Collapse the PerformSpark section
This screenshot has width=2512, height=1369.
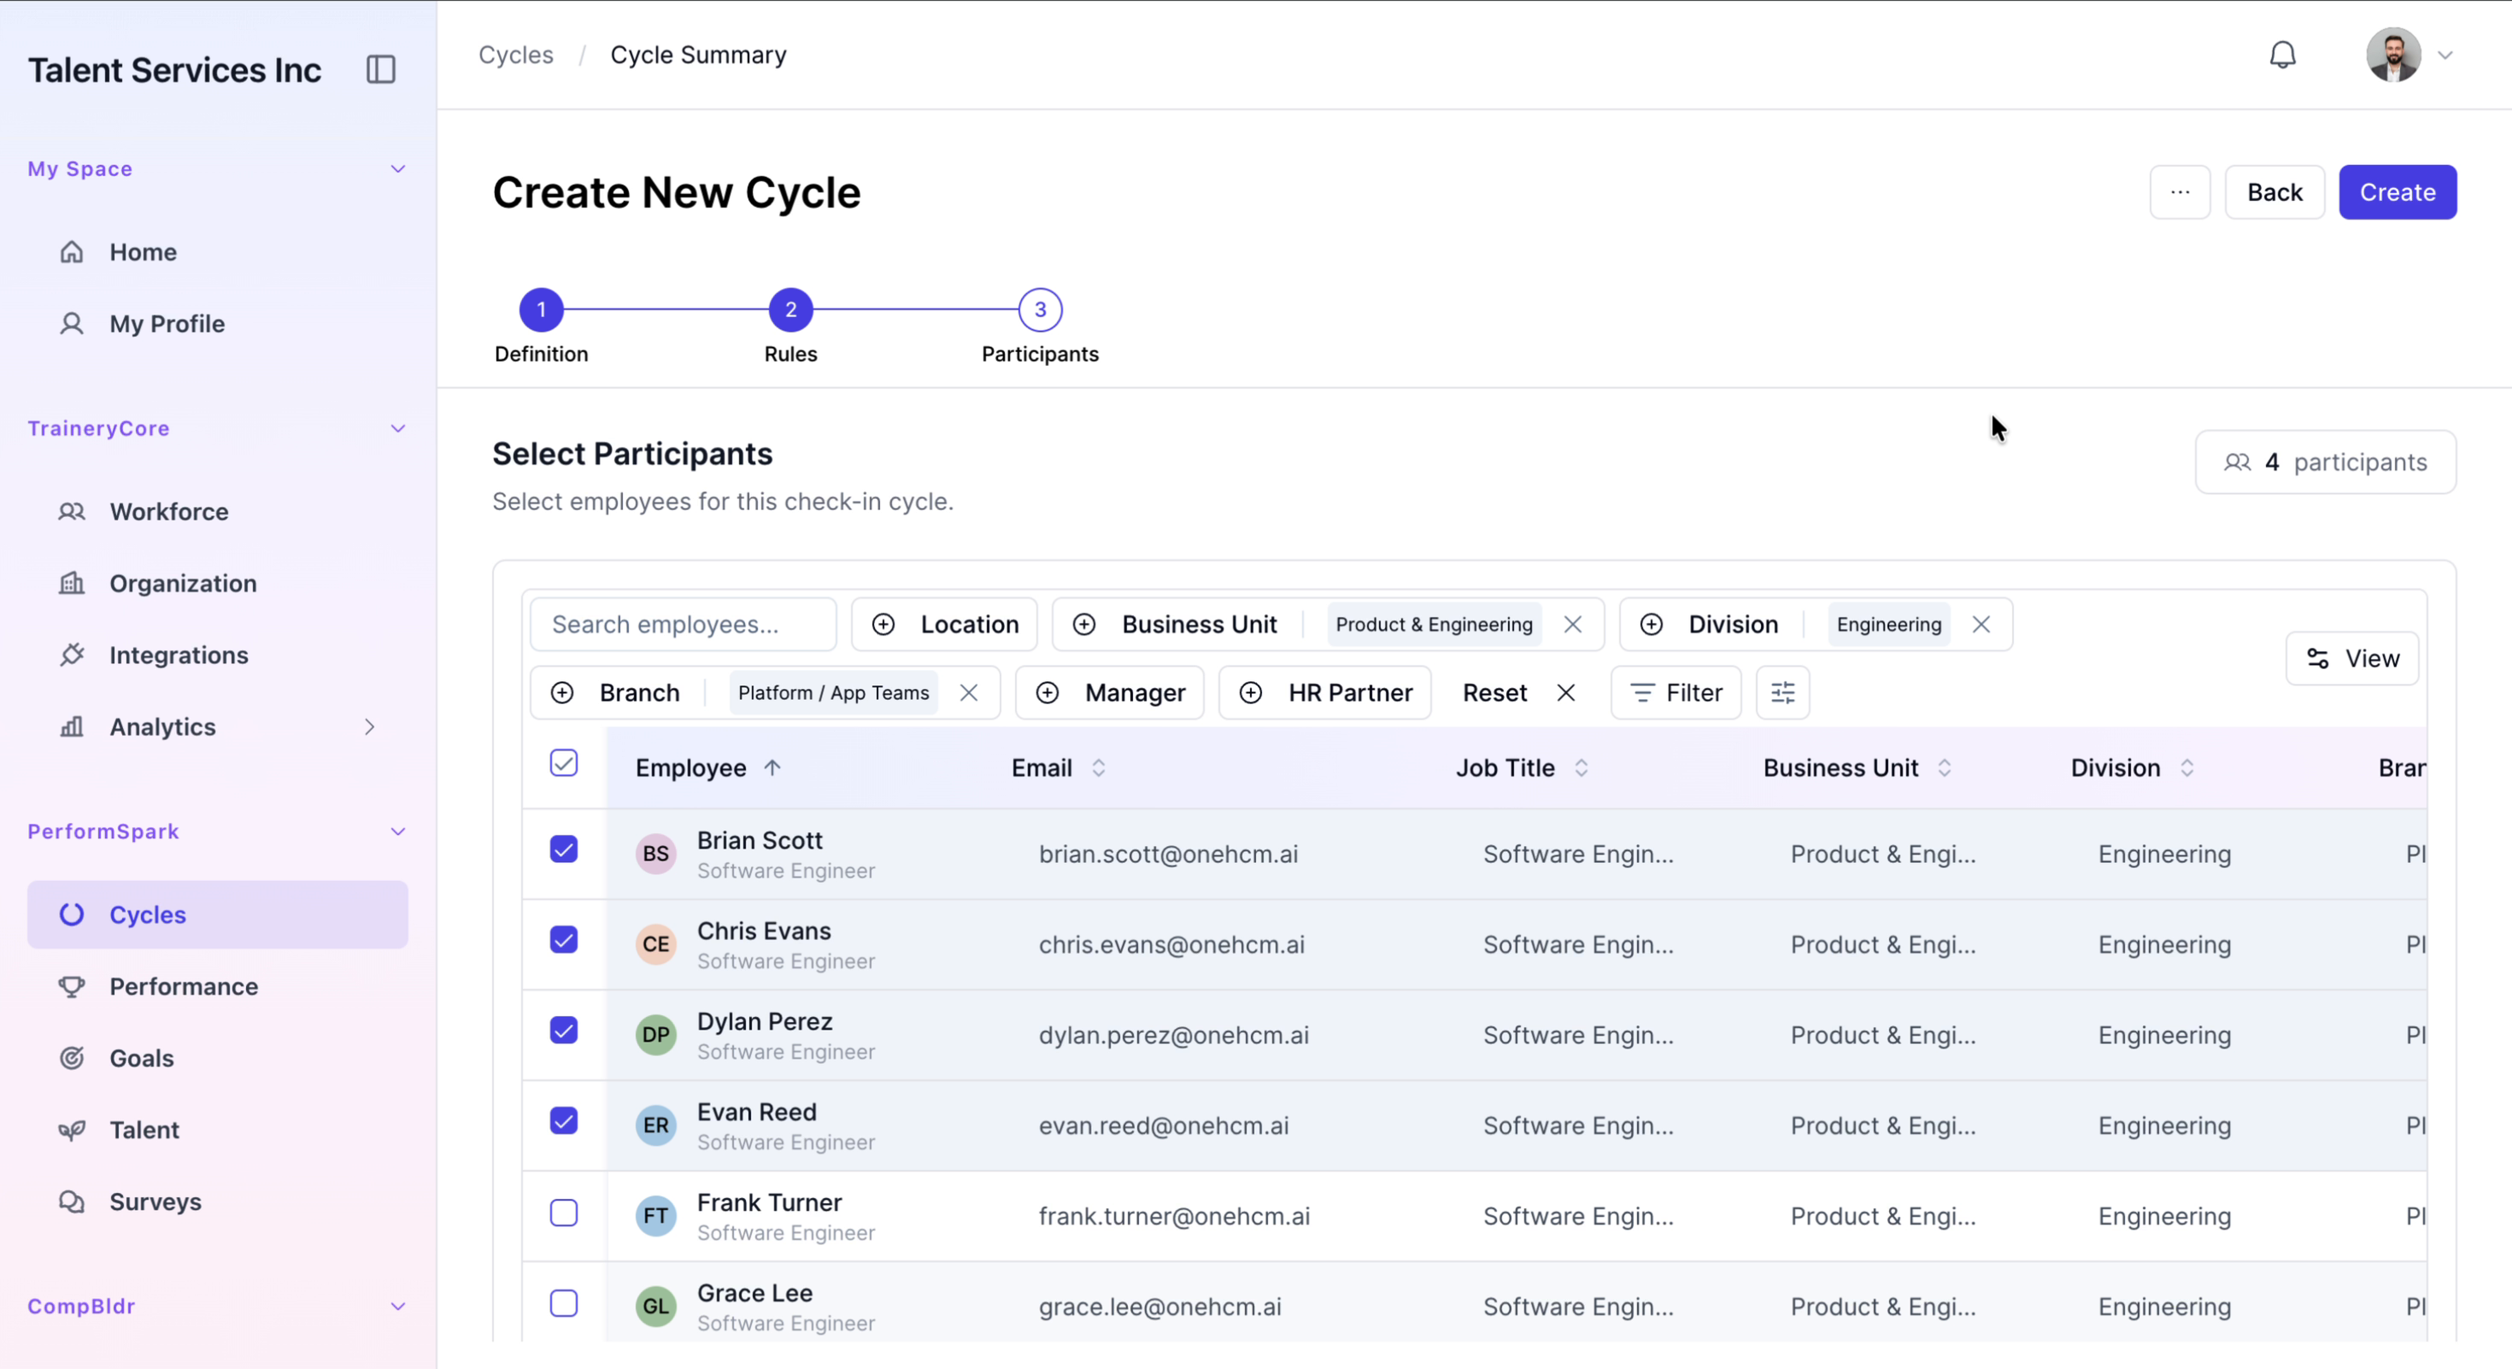click(x=398, y=831)
